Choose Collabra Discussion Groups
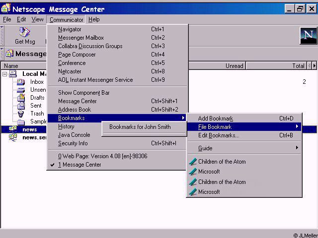Image resolution: width=318 pixels, height=238 pixels. pyautogui.click(x=117, y=46)
